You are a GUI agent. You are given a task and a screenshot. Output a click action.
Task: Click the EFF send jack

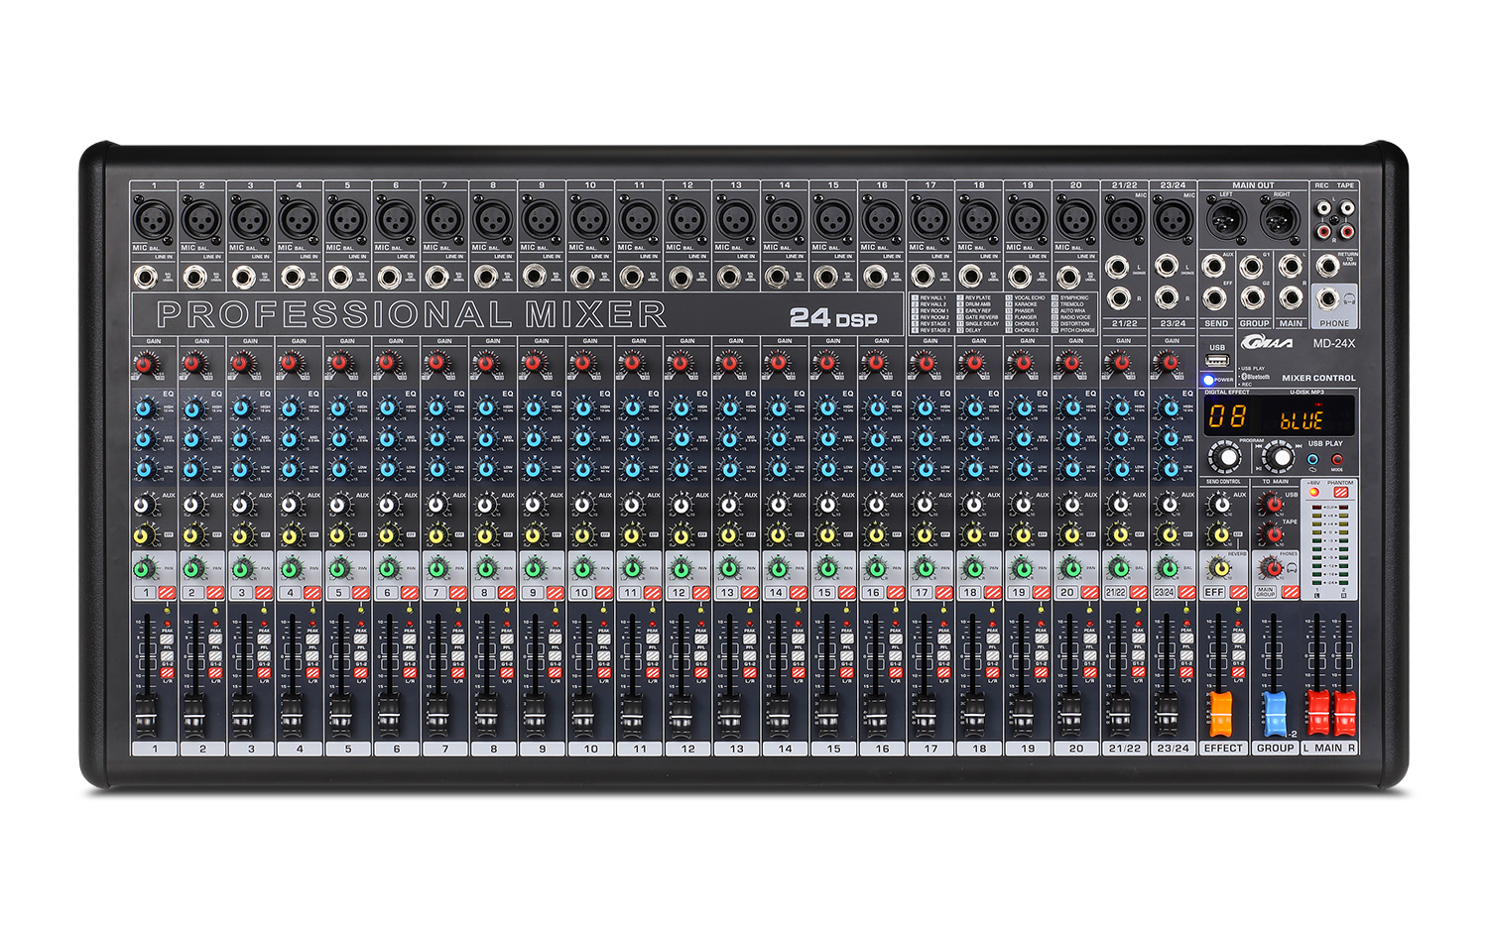[1213, 297]
